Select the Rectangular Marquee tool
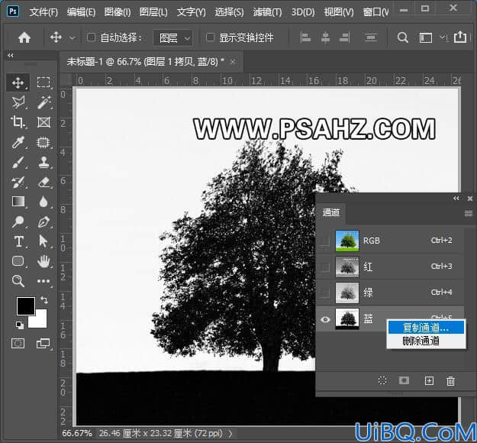Screen dimensions: 477x443 tap(44, 82)
